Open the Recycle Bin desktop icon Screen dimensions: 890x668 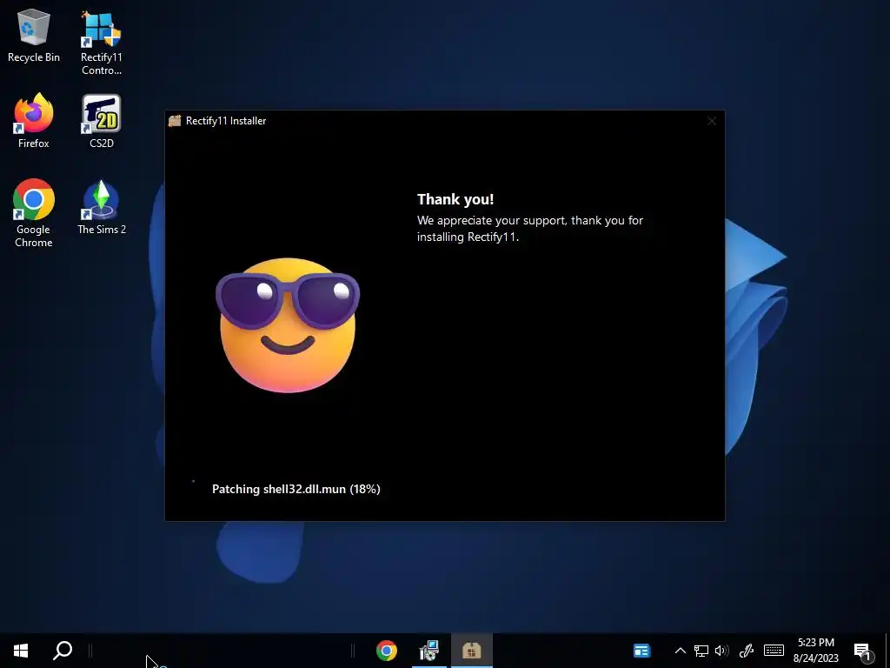[x=34, y=35]
